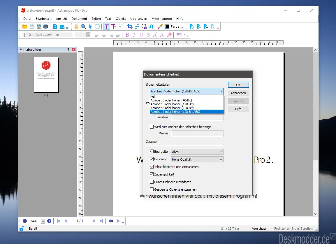Go to last page icon

coord(101,221)
